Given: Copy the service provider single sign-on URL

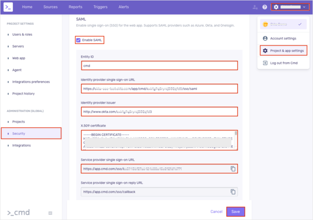Looking at the screenshot, I should point(233,169).
